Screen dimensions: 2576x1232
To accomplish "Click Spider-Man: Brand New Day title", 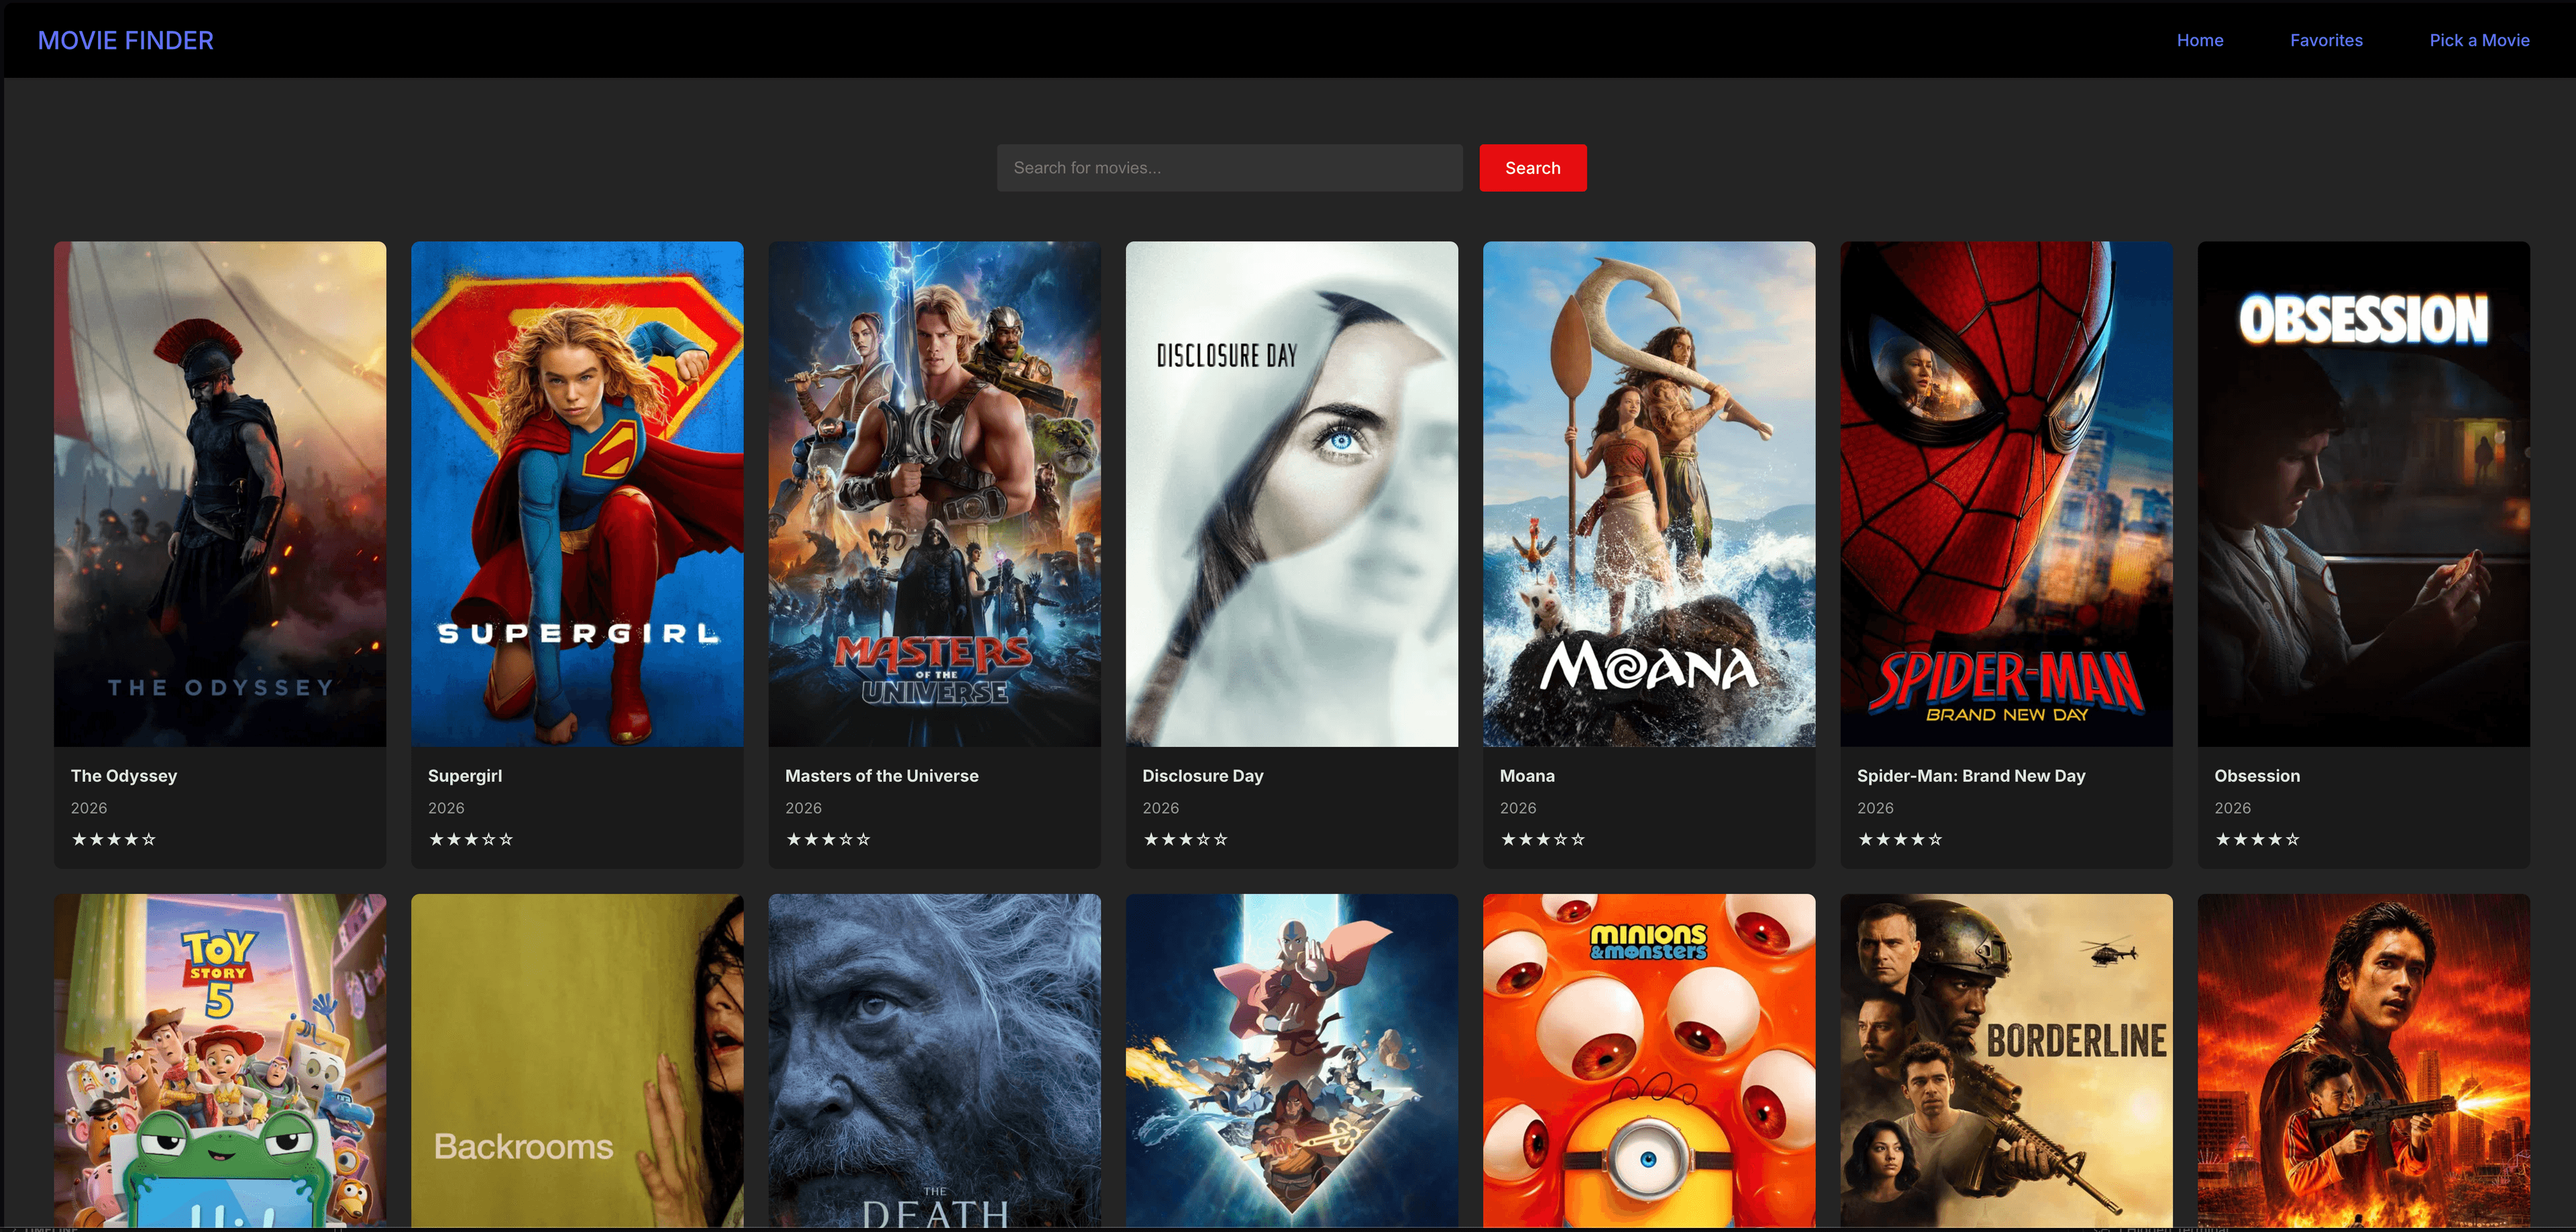I will [x=1970, y=776].
